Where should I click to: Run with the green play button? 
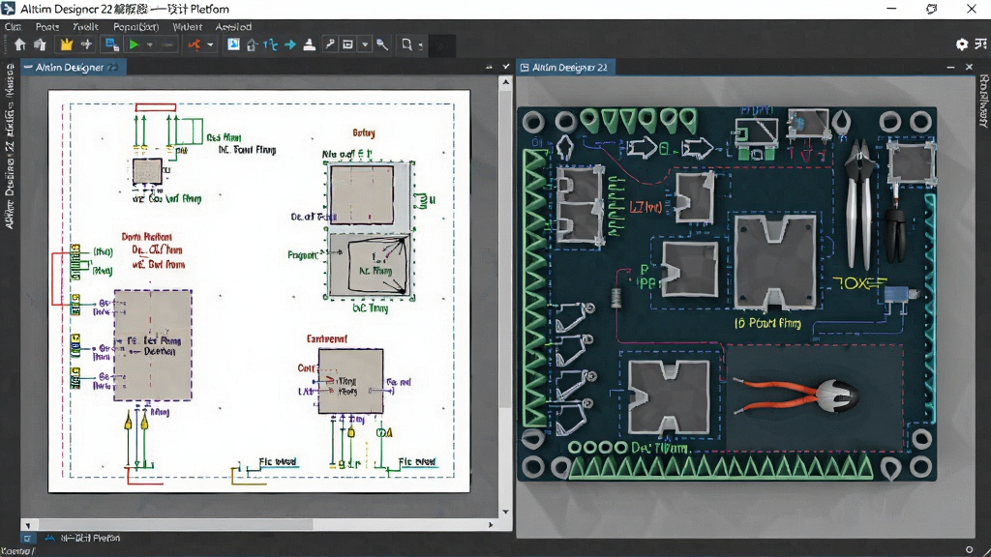[134, 44]
